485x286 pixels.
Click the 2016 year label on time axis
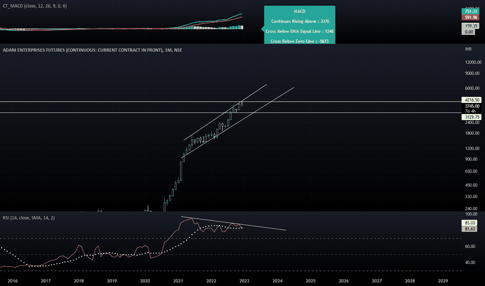pos(12,281)
